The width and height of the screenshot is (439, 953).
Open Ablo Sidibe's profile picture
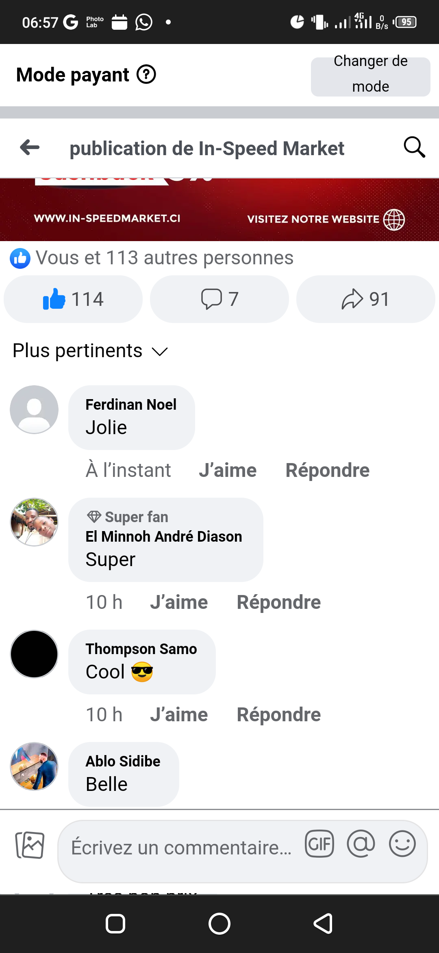[x=34, y=766]
